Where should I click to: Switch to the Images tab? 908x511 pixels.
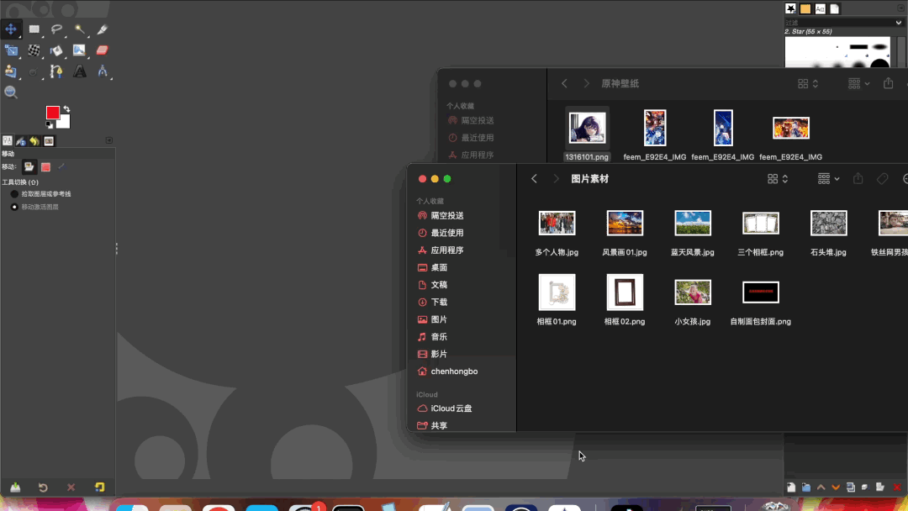click(x=49, y=140)
